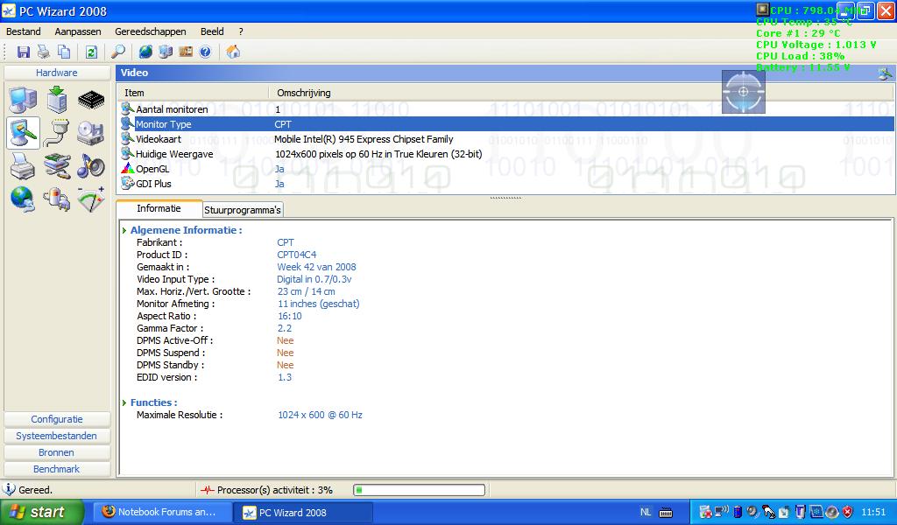Image resolution: width=897 pixels, height=525 pixels.
Task: Expand the Configuratie sidebar panel
Action: pyautogui.click(x=57, y=419)
